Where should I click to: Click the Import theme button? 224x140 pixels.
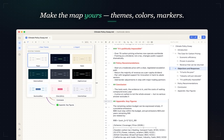[x=76, y=47]
